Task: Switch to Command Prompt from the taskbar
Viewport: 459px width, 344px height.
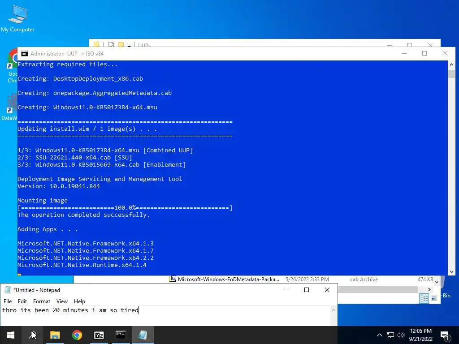Action: pyautogui.click(x=121, y=335)
